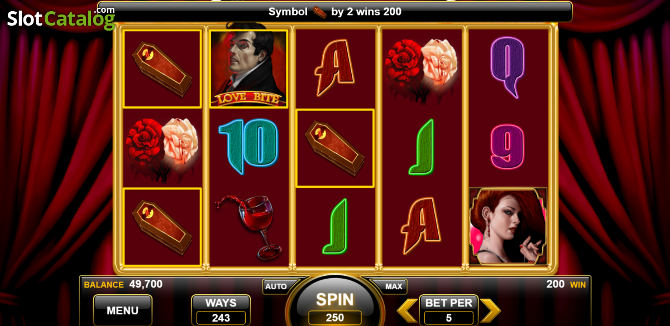The height and width of the screenshot is (326, 670).
Task: Open the MENU button
Action: 122,310
